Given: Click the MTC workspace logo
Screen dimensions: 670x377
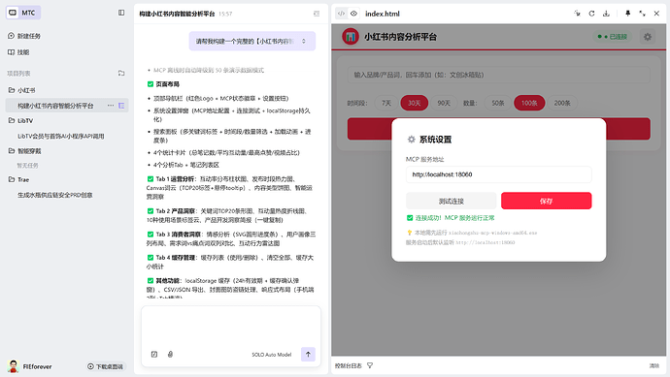Looking at the screenshot, I should 23,13.
